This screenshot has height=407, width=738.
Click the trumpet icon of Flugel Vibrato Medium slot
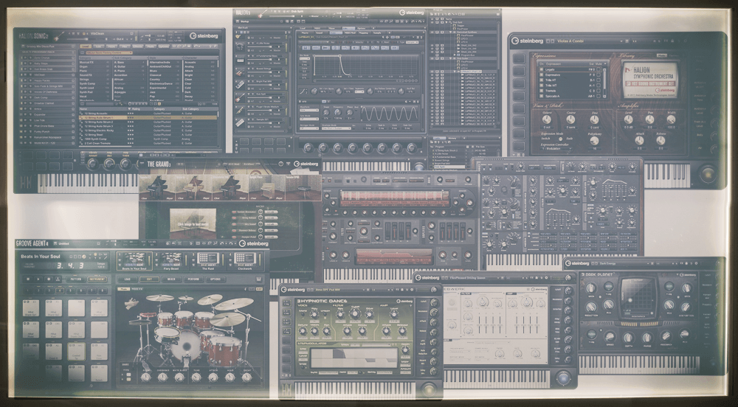[240, 110]
